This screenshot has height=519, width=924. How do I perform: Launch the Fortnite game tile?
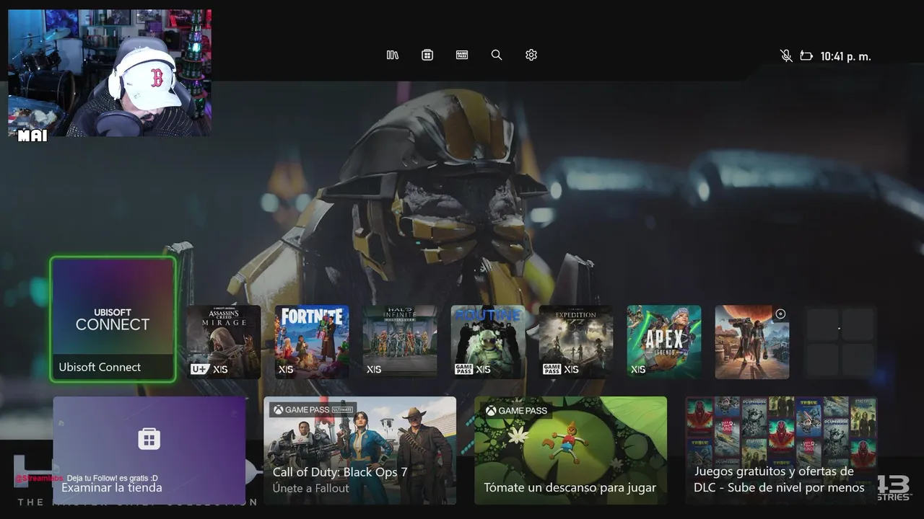point(312,342)
